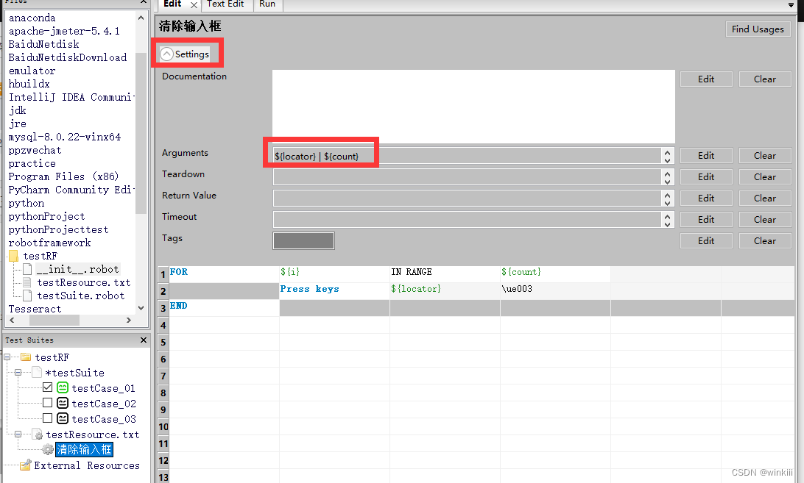Screen dimensions: 804x483
Task: Click apache-jmeter-5.4.1 in Files list
Action: 64,31
